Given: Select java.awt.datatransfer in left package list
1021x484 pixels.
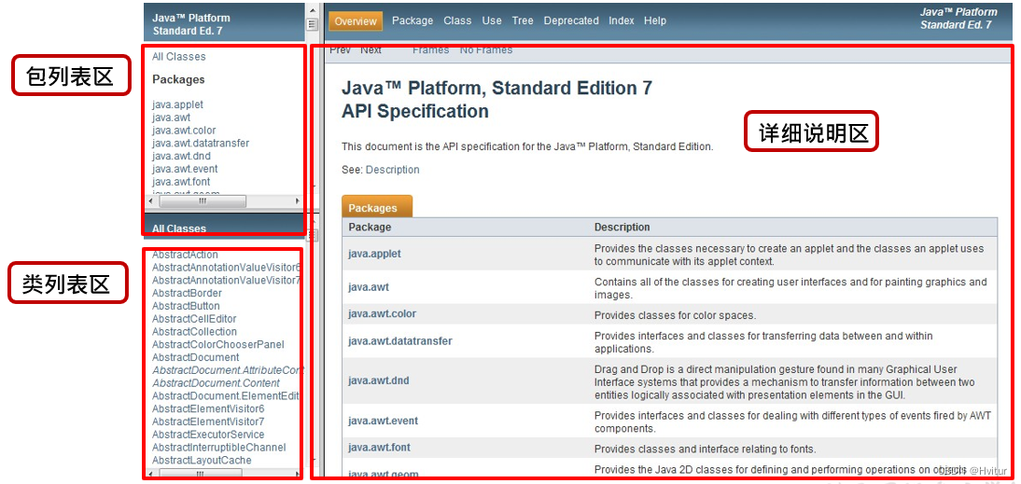Looking at the screenshot, I should (201, 143).
